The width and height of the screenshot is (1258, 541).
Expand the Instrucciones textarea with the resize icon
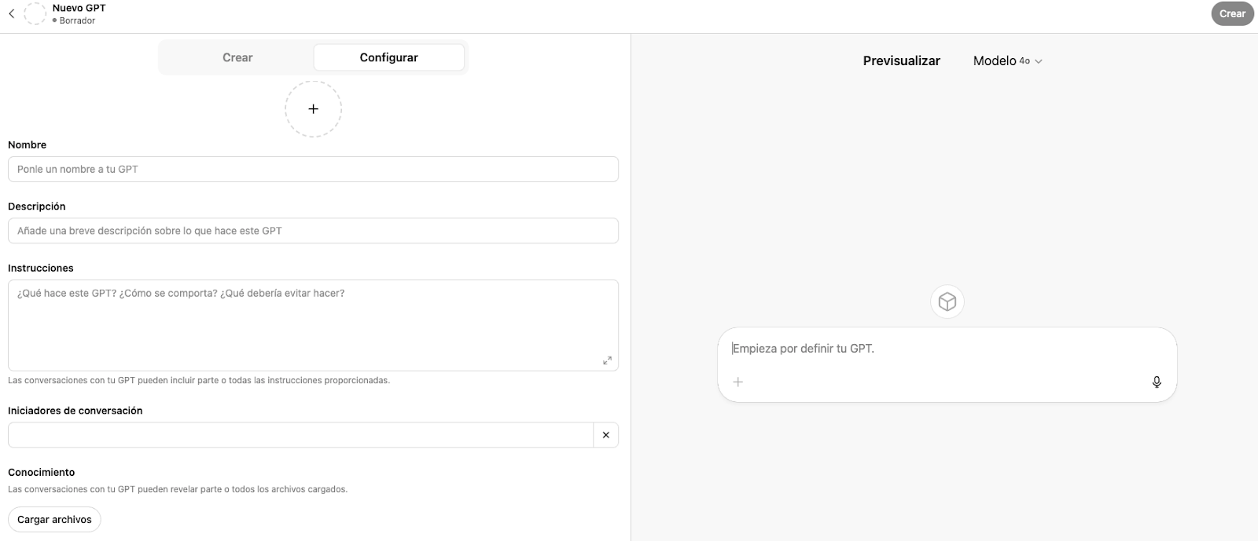click(x=606, y=360)
